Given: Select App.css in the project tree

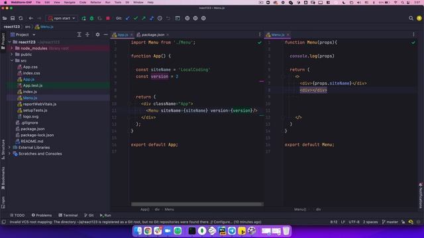Looking at the screenshot, I should (30, 67).
